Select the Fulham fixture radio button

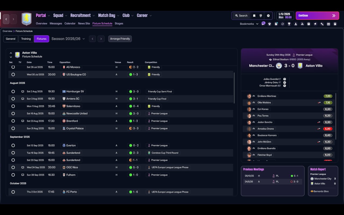pyautogui.click(x=13, y=175)
